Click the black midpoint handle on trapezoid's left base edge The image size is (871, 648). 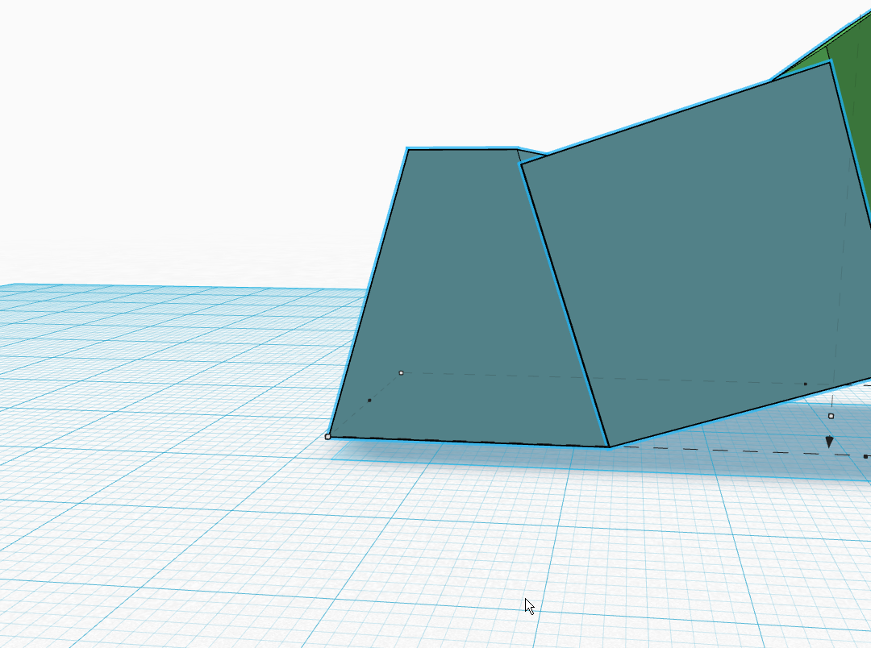[369, 401]
